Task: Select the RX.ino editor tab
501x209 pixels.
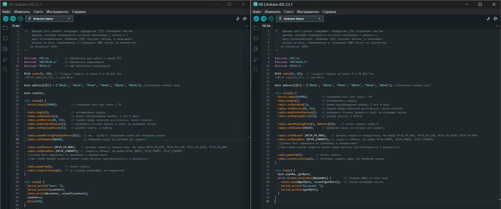Action: pyautogui.click(x=266, y=26)
